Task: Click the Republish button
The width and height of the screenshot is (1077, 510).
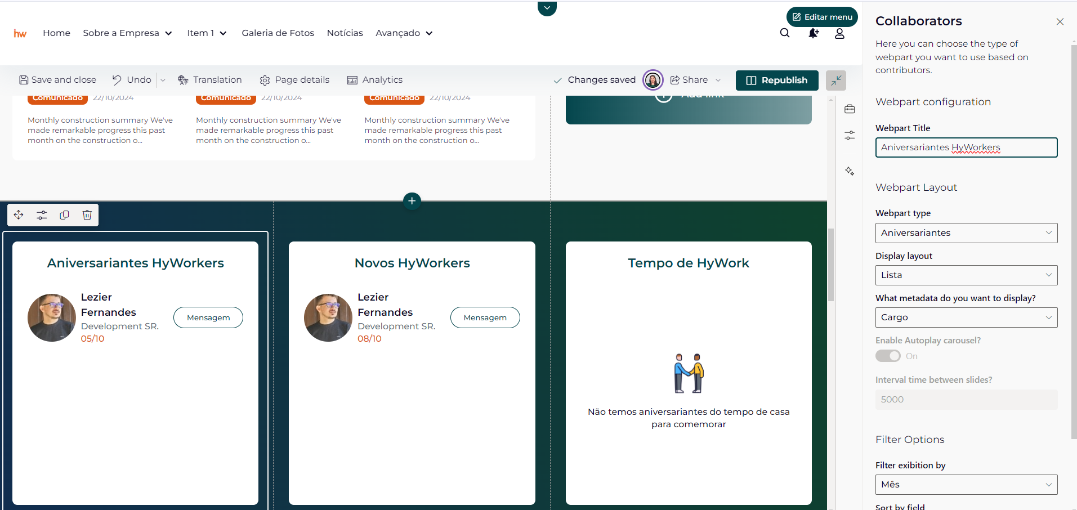Action: pyautogui.click(x=777, y=80)
